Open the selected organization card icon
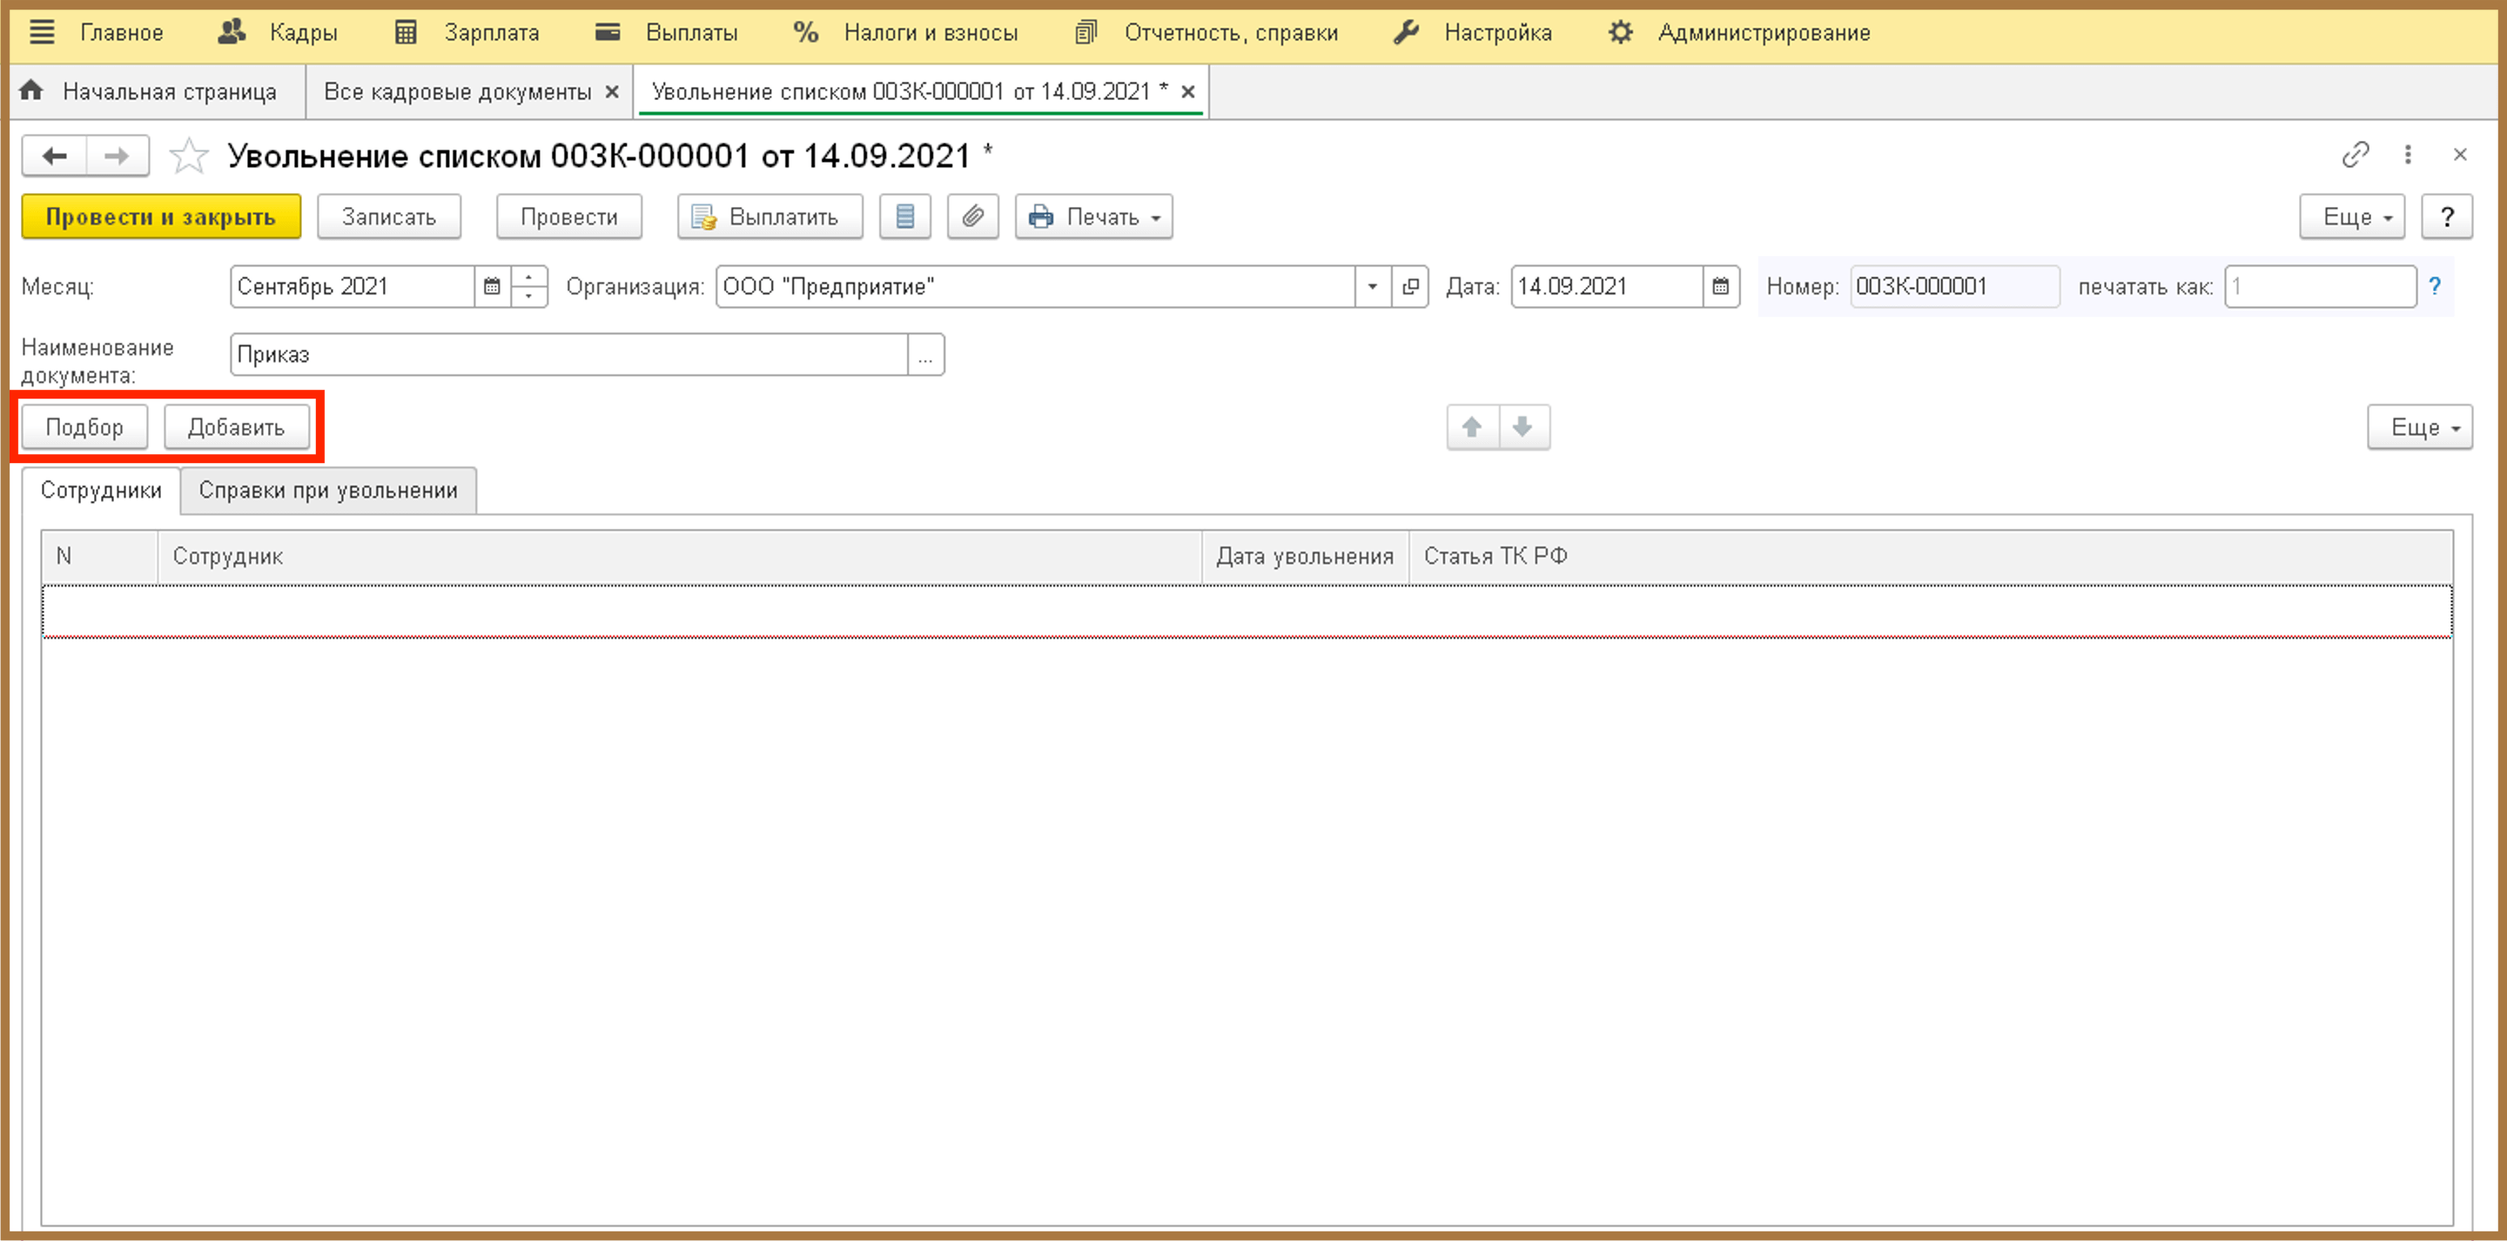 click(1410, 287)
